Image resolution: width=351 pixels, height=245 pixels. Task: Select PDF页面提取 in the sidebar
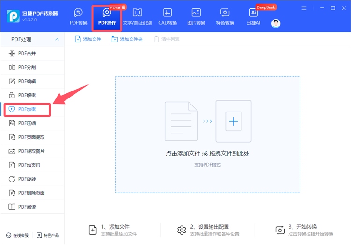(32, 137)
